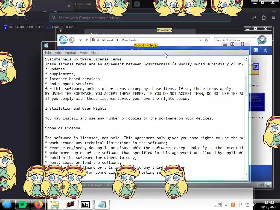Open the Firefox hamburger application menu
The width and height of the screenshot is (280, 210).
[273, 17]
